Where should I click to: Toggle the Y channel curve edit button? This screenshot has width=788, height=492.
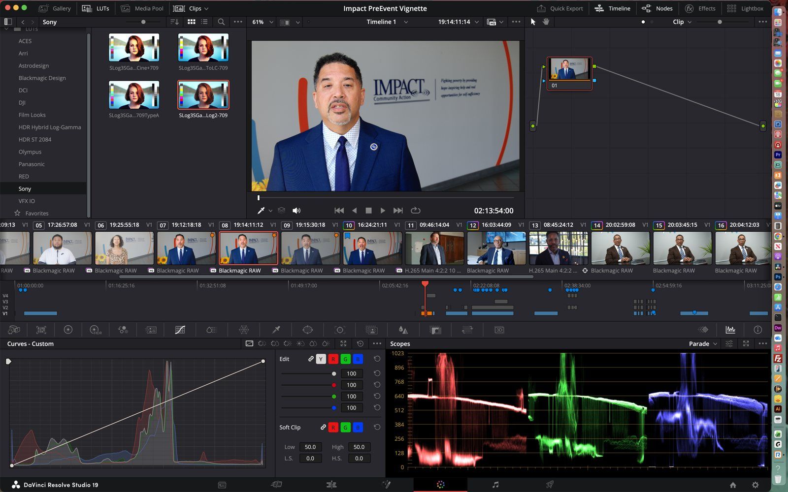pyautogui.click(x=321, y=359)
